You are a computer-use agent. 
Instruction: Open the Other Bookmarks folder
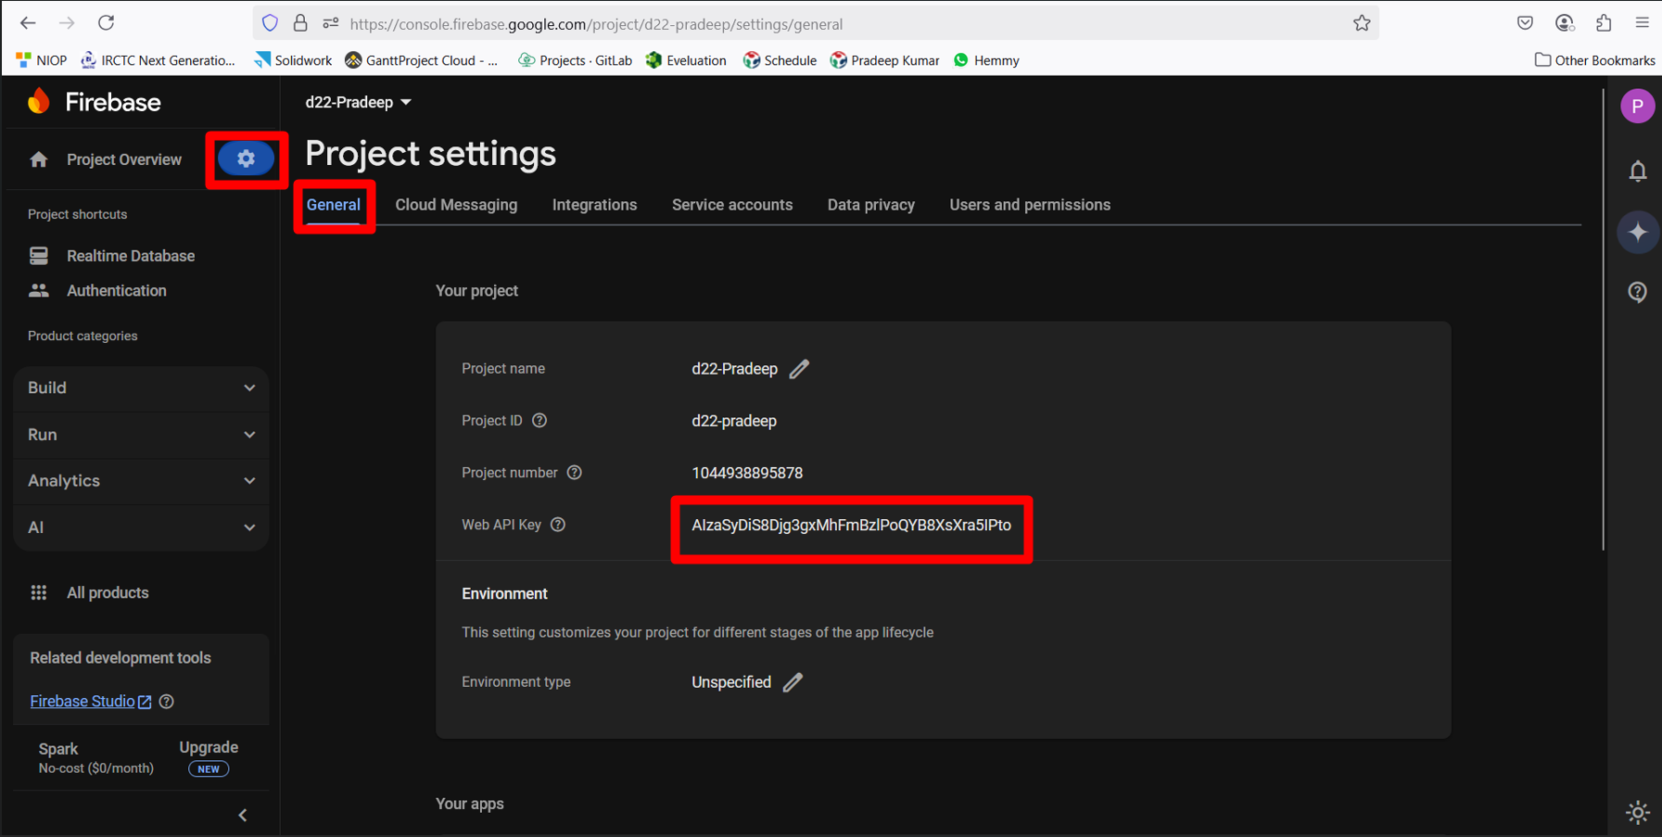coord(1595,60)
